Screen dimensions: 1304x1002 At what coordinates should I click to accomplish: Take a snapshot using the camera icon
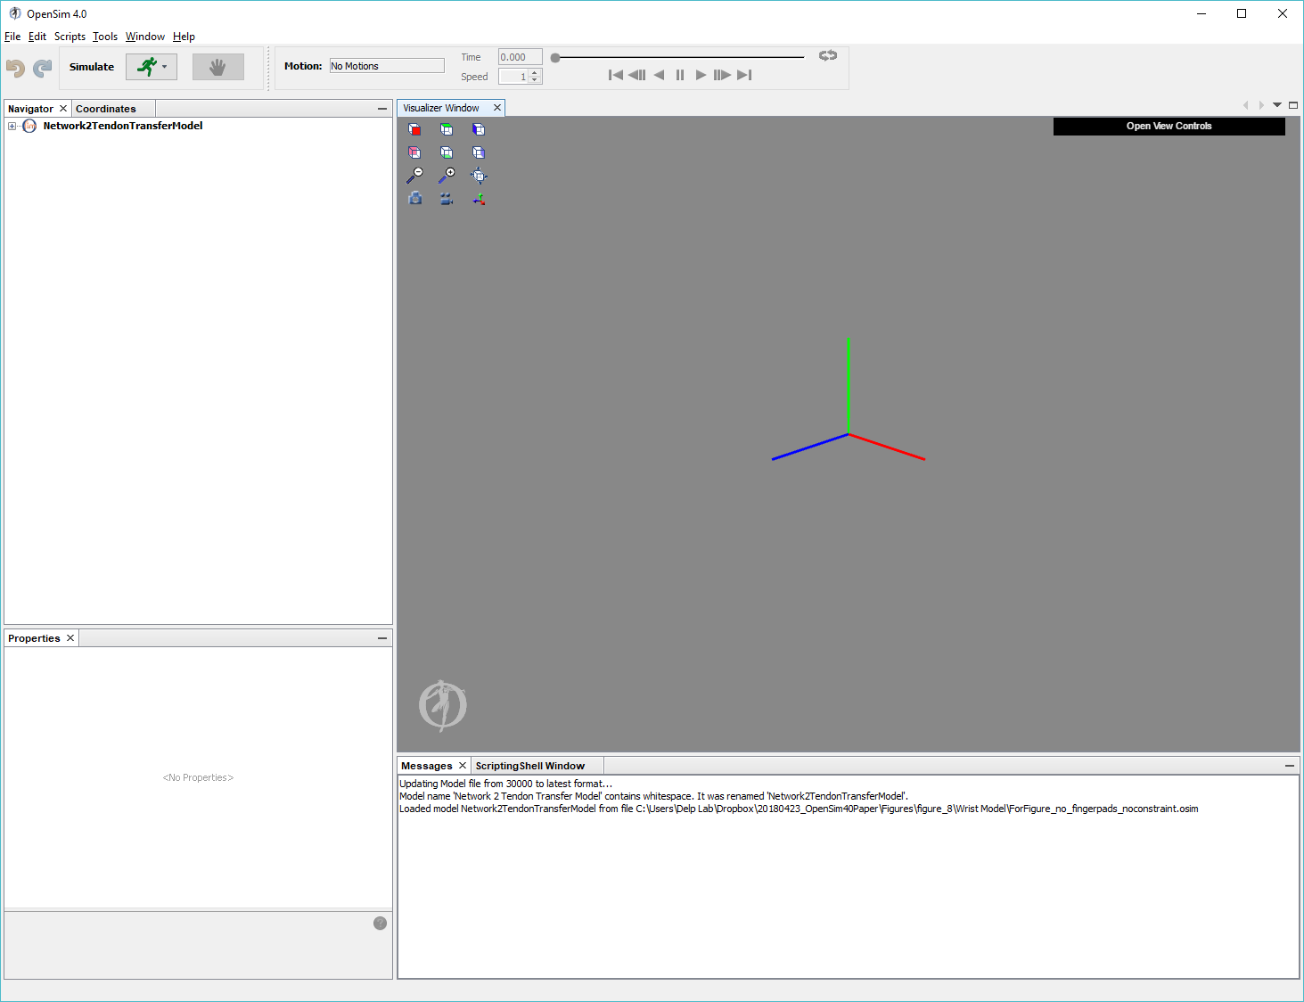415,198
